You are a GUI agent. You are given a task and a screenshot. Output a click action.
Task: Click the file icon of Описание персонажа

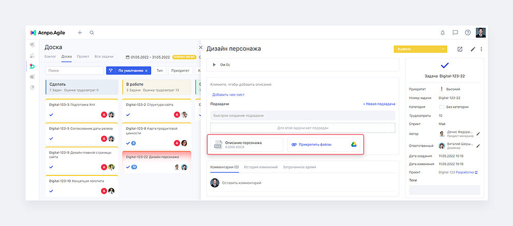[218, 145]
